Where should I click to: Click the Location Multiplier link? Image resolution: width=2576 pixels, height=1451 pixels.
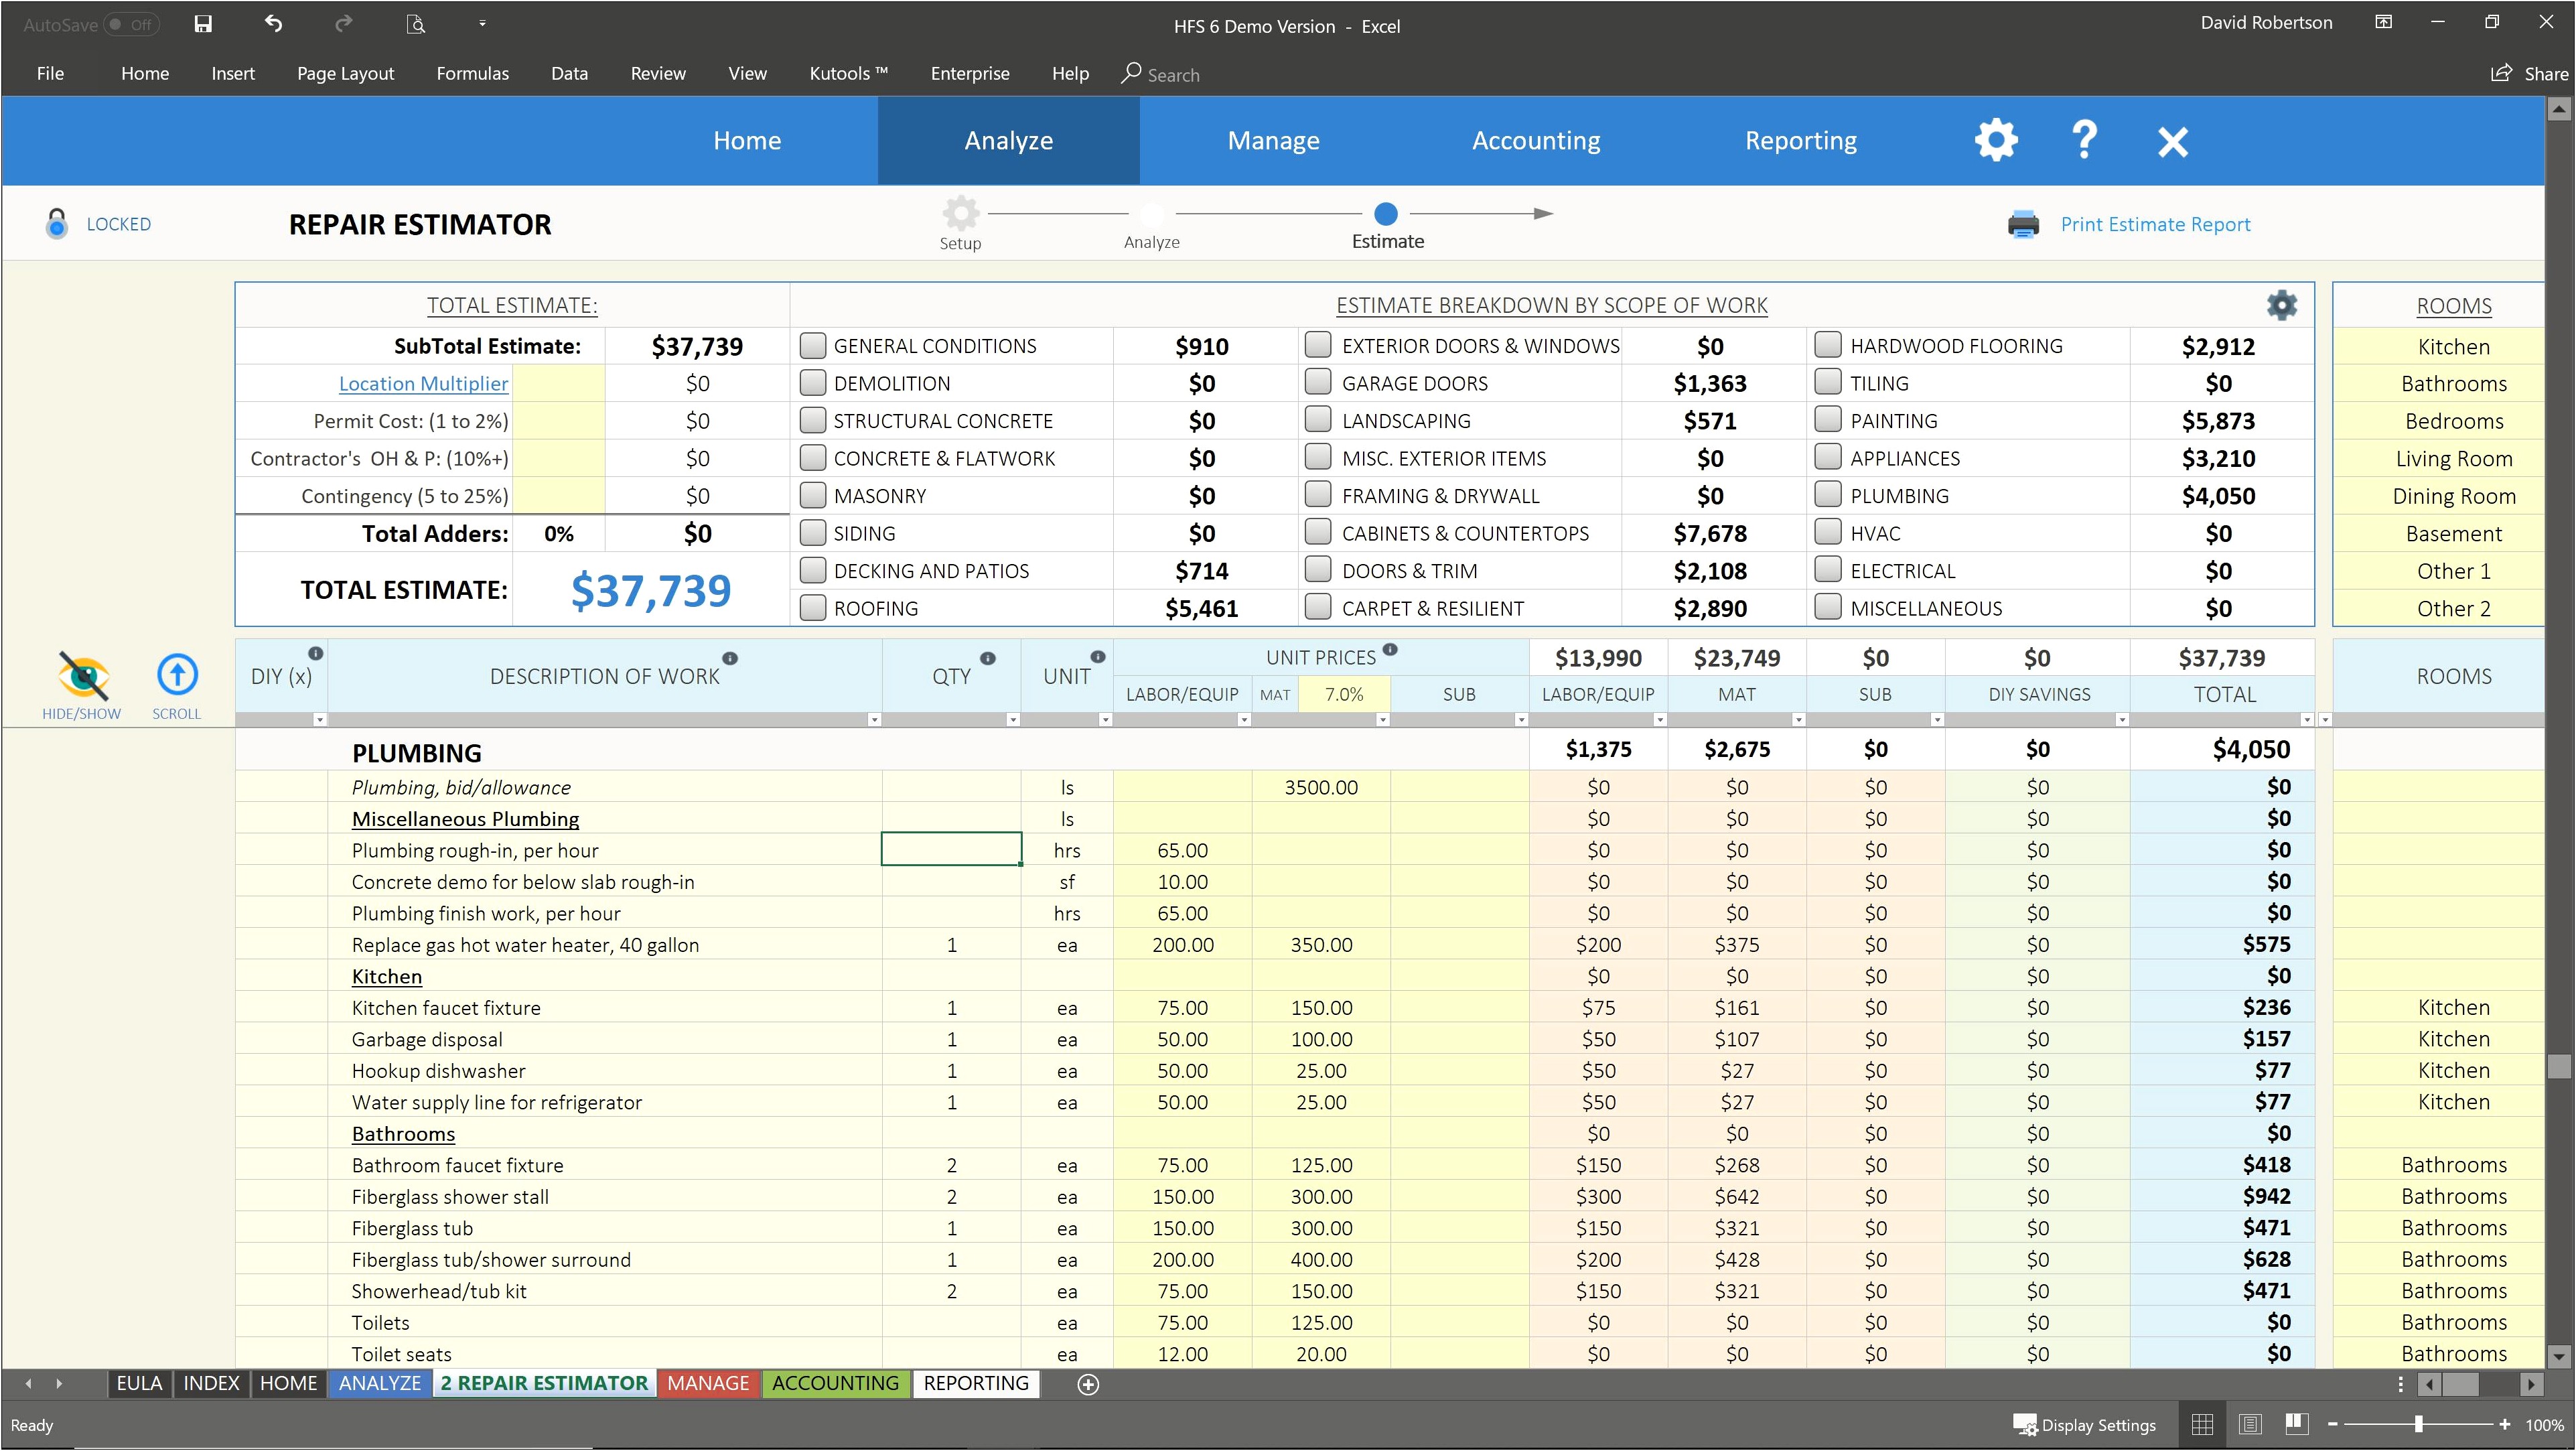point(423,384)
